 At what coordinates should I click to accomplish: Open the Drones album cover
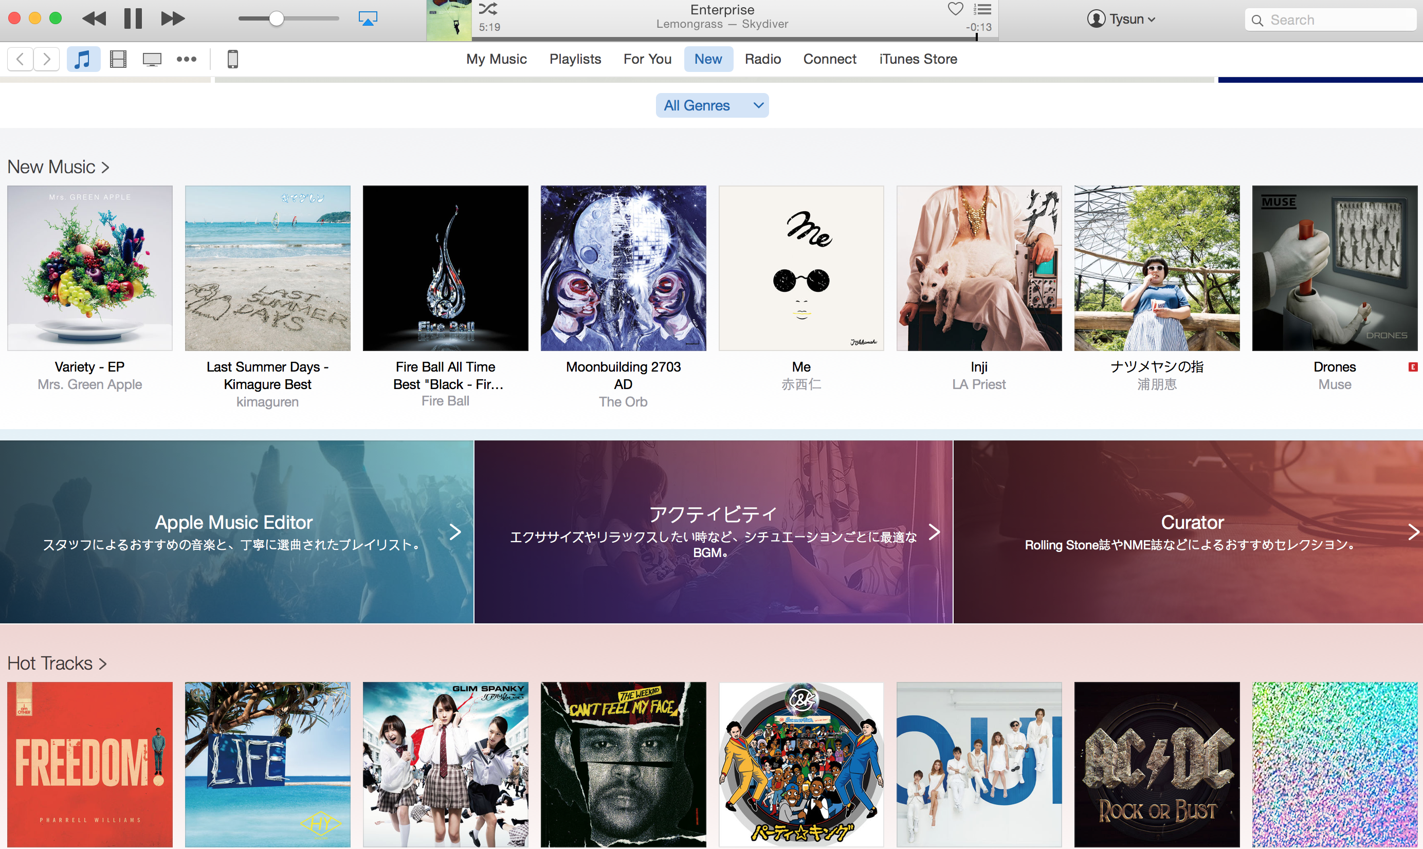coord(1335,268)
